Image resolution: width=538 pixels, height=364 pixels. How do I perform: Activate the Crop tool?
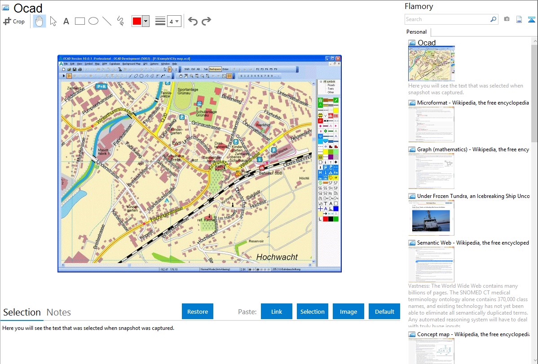14,21
